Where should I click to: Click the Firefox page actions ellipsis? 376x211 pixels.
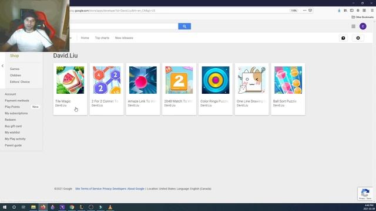pyautogui.click(x=304, y=11)
